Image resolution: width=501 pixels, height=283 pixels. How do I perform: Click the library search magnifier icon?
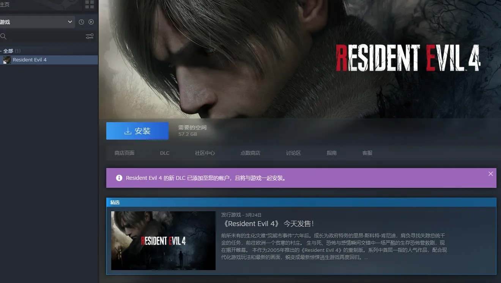(x=3, y=36)
